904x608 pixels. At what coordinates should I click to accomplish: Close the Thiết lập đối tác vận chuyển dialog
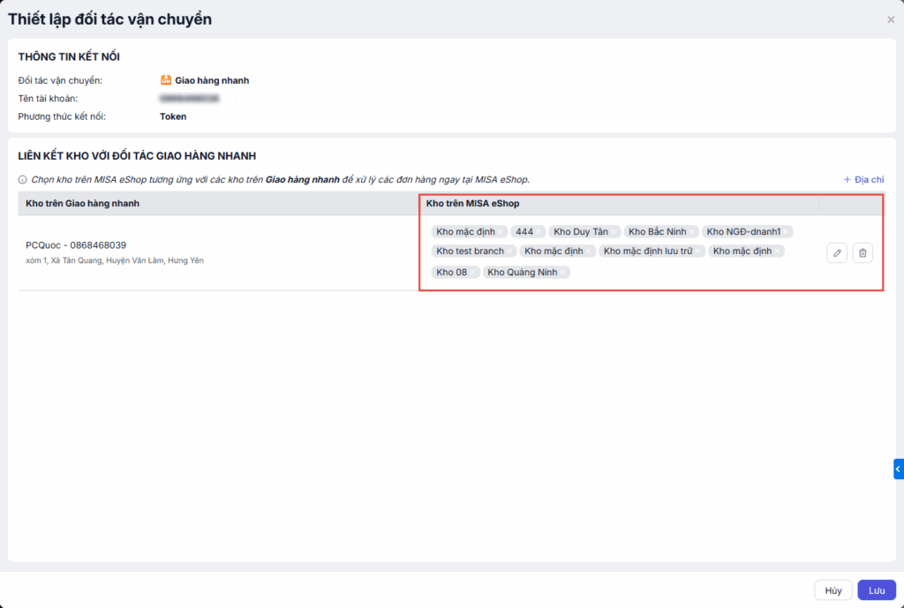click(x=891, y=19)
